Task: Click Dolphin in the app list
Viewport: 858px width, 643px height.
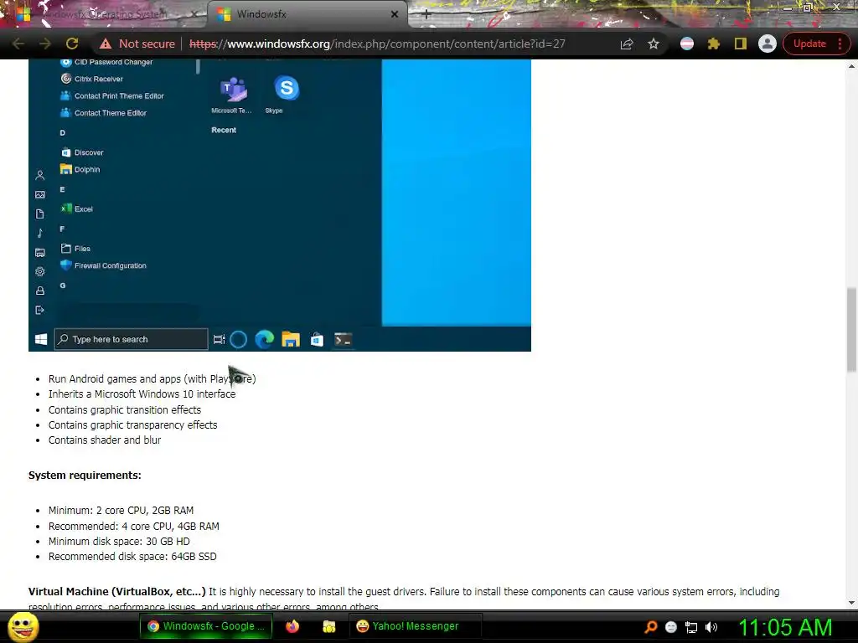Action: [80, 169]
